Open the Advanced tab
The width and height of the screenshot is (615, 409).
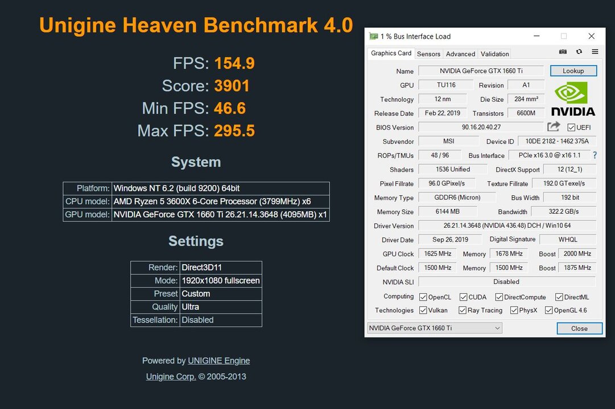click(x=460, y=53)
